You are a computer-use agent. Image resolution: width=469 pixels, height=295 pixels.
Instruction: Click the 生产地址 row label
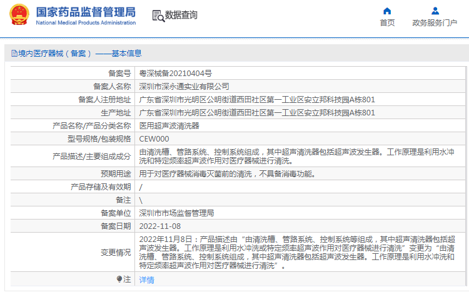(116, 113)
